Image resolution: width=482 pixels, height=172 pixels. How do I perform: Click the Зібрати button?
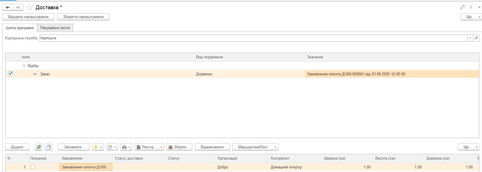180,147
